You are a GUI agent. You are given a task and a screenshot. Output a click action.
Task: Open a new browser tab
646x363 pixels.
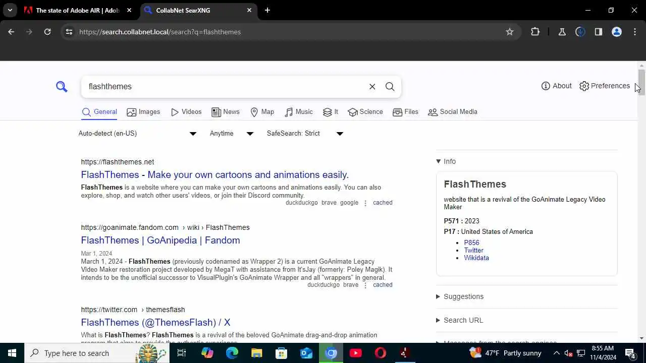(267, 10)
